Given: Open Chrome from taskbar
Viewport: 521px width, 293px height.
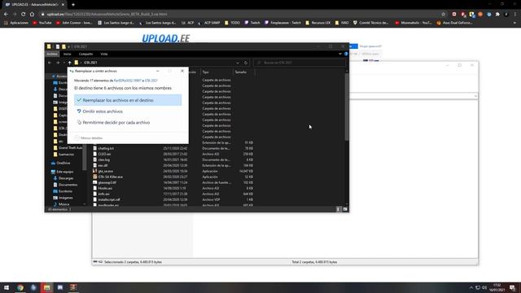Looking at the screenshot, I should pos(20,287).
